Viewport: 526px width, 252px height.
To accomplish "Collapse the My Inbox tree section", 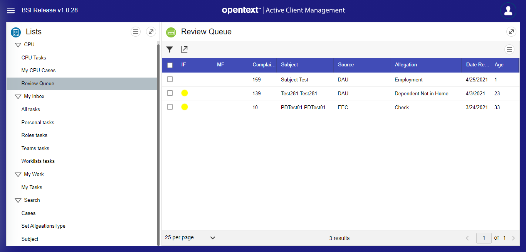I will pos(18,96).
